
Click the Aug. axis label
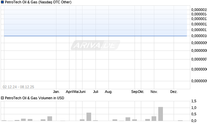coord(109,92)
